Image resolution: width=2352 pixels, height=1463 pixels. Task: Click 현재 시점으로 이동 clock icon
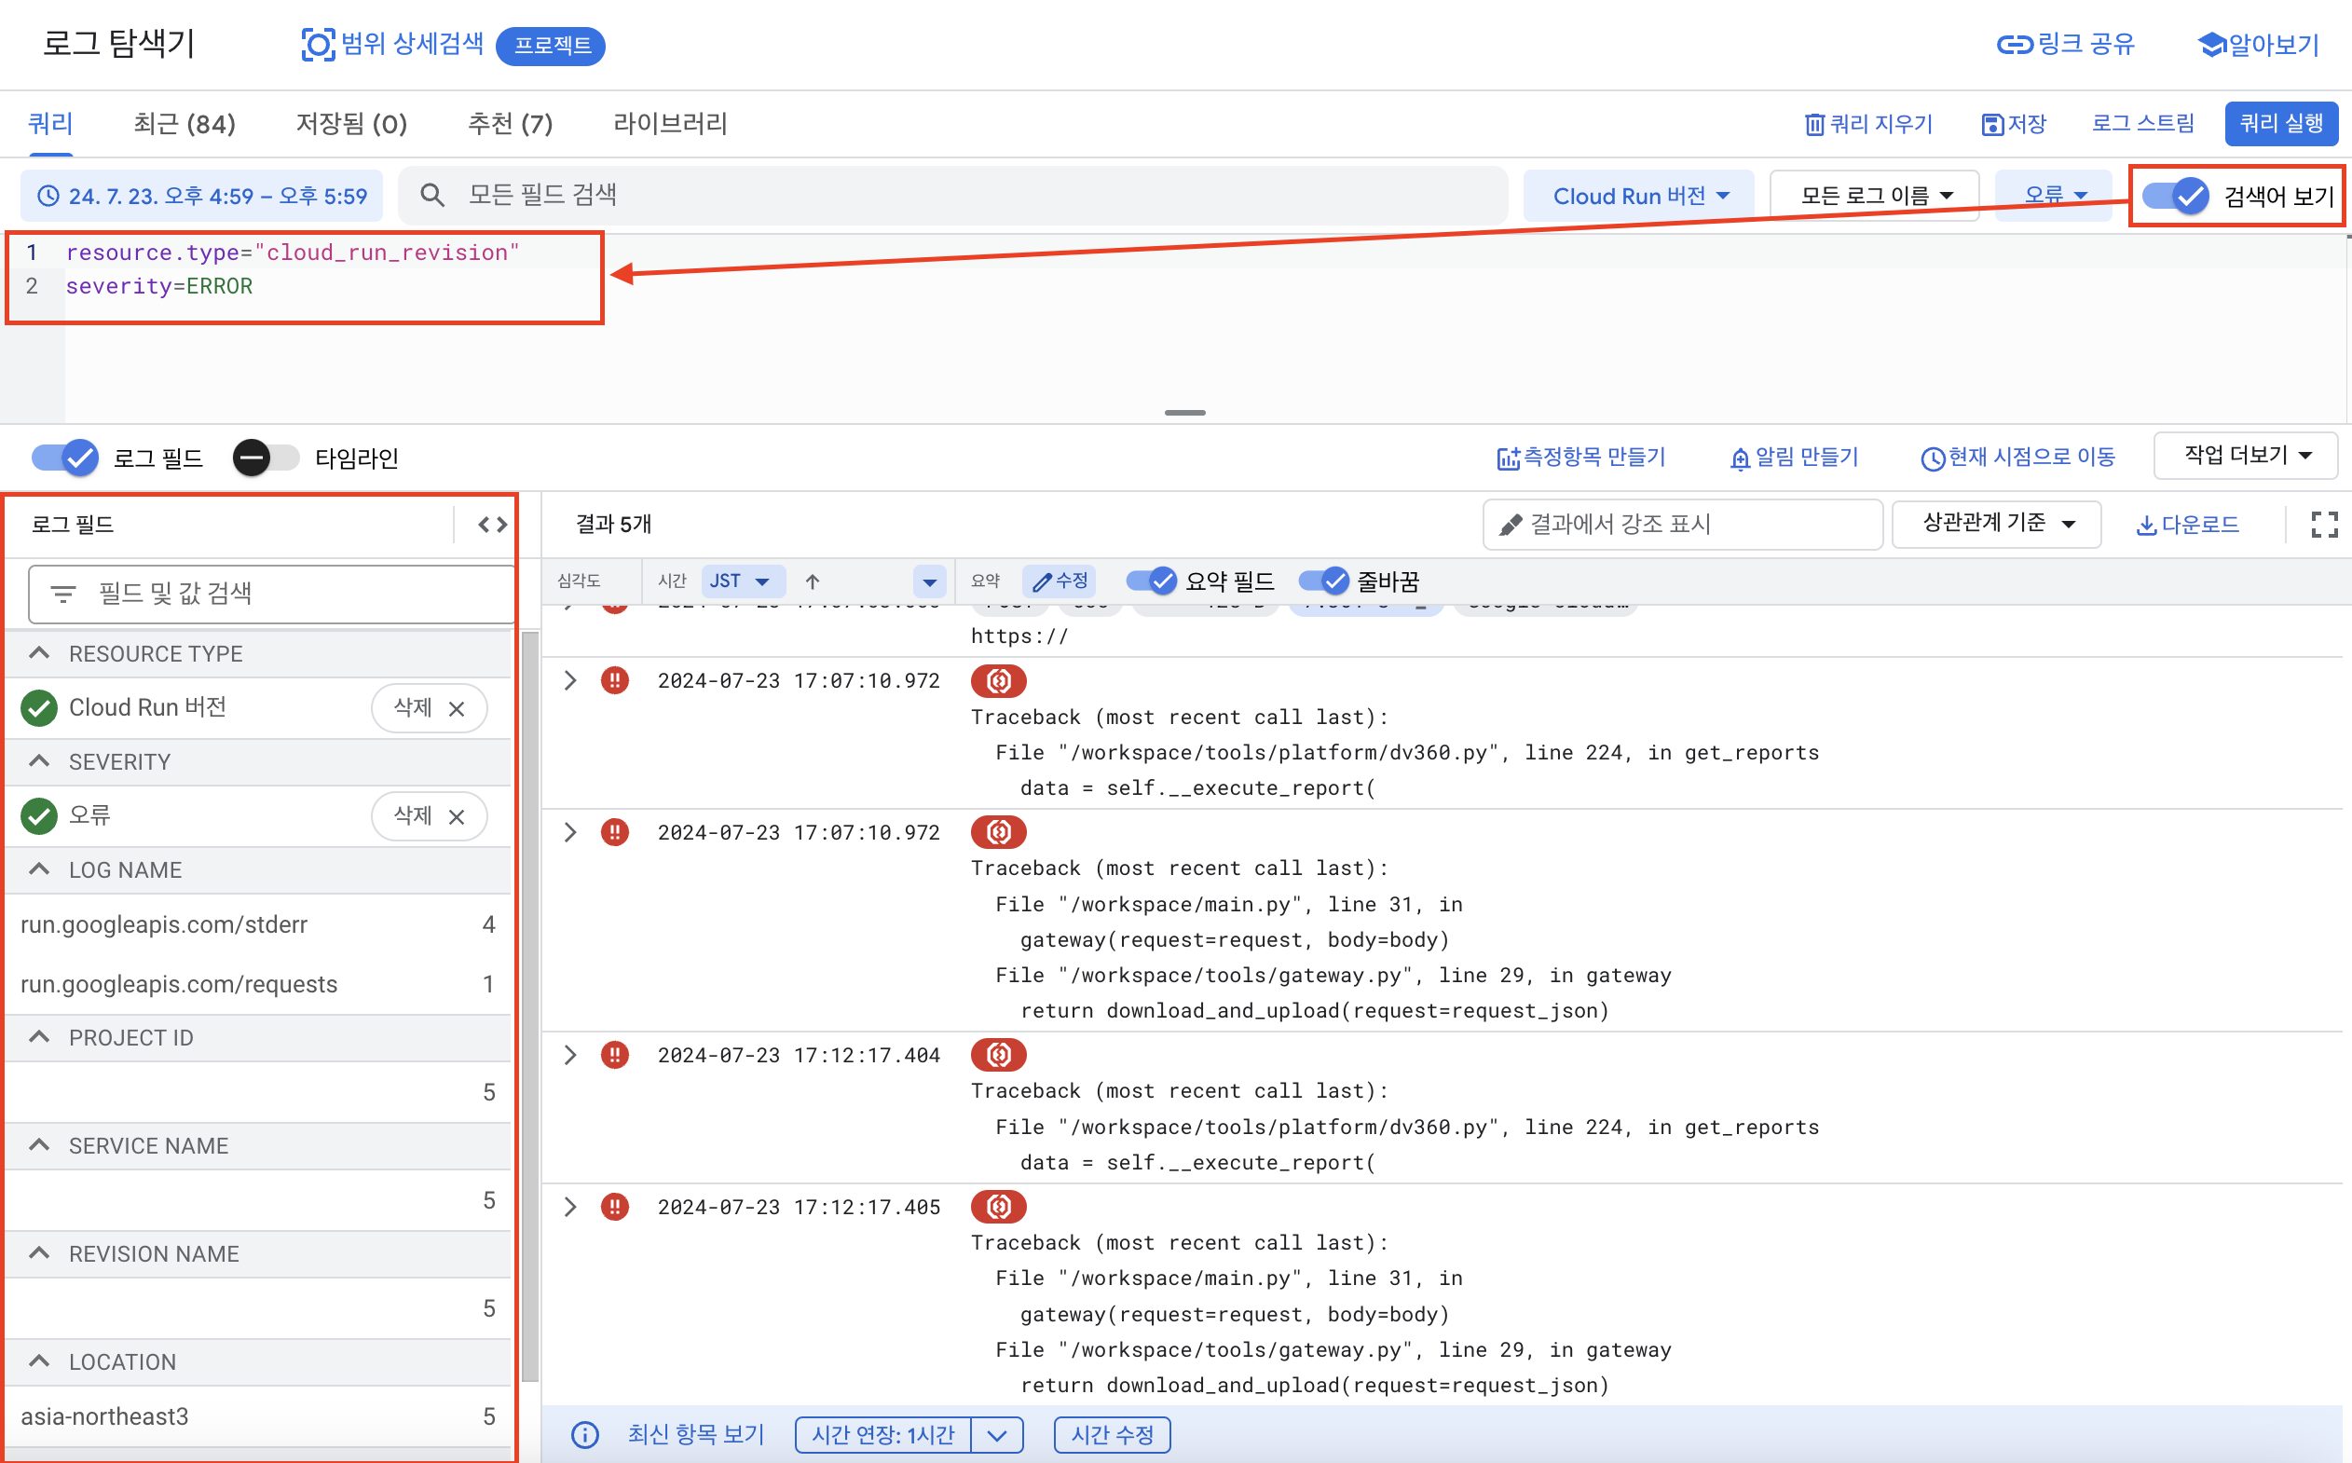(x=1932, y=458)
